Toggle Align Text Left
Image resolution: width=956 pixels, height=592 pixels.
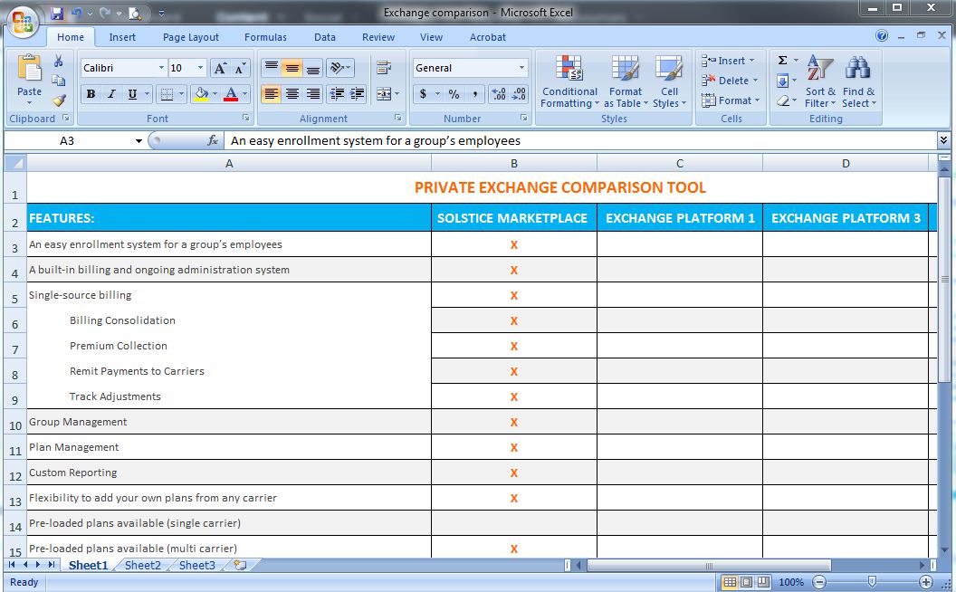tap(272, 94)
